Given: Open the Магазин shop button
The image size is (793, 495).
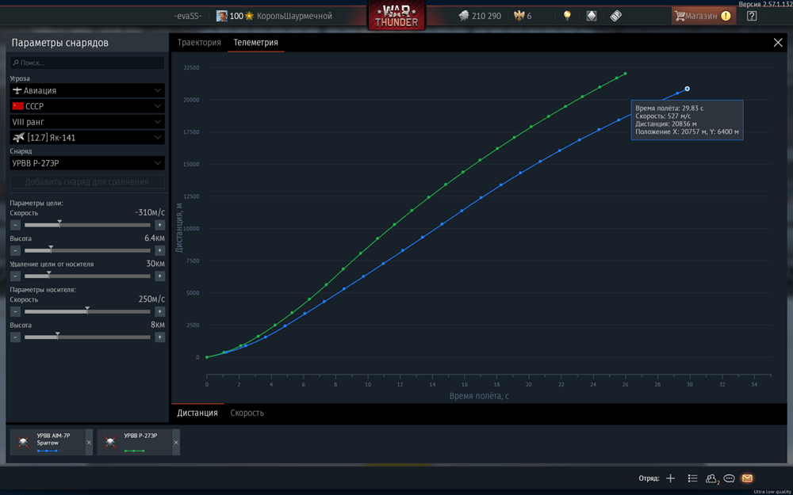Looking at the screenshot, I should (x=703, y=16).
